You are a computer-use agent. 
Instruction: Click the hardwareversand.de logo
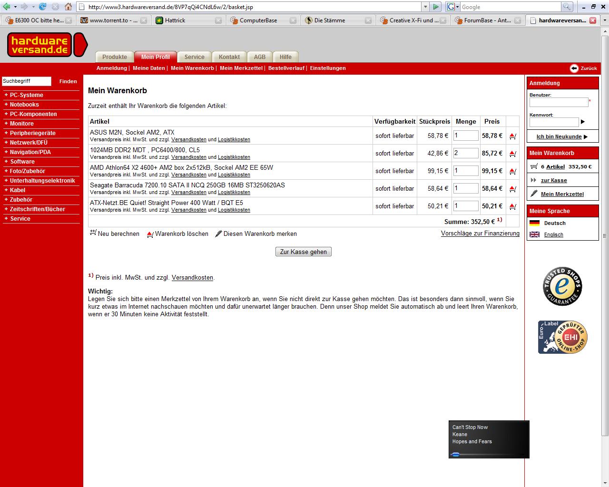47,45
